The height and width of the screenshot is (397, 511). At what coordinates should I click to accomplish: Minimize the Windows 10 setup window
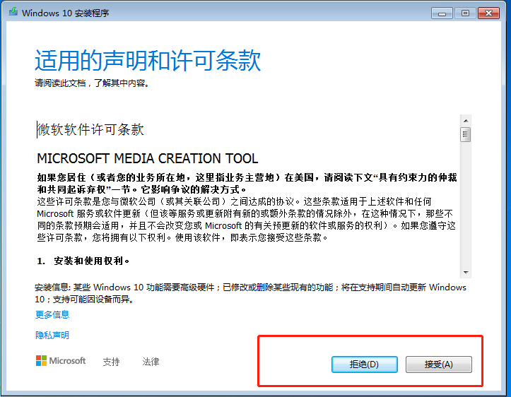point(442,13)
